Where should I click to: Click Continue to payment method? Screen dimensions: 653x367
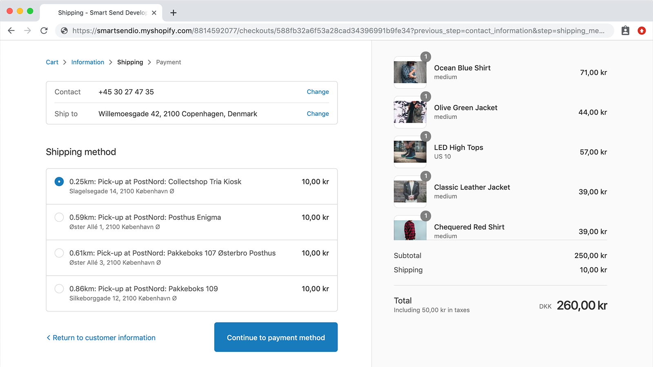275,337
